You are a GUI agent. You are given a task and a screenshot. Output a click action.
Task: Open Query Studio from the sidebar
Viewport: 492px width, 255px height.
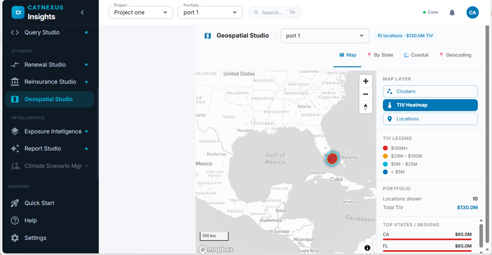coord(49,32)
